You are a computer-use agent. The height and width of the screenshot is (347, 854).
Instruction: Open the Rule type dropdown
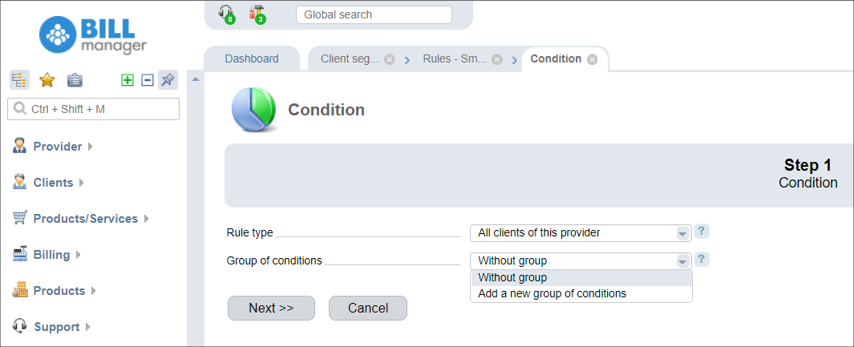click(581, 233)
